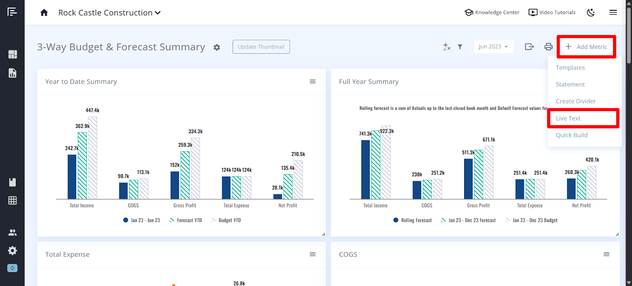The height and width of the screenshot is (286, 632).
Task: Open the Jun 2023 period dropdown
Action: click(x=494, y=47)
